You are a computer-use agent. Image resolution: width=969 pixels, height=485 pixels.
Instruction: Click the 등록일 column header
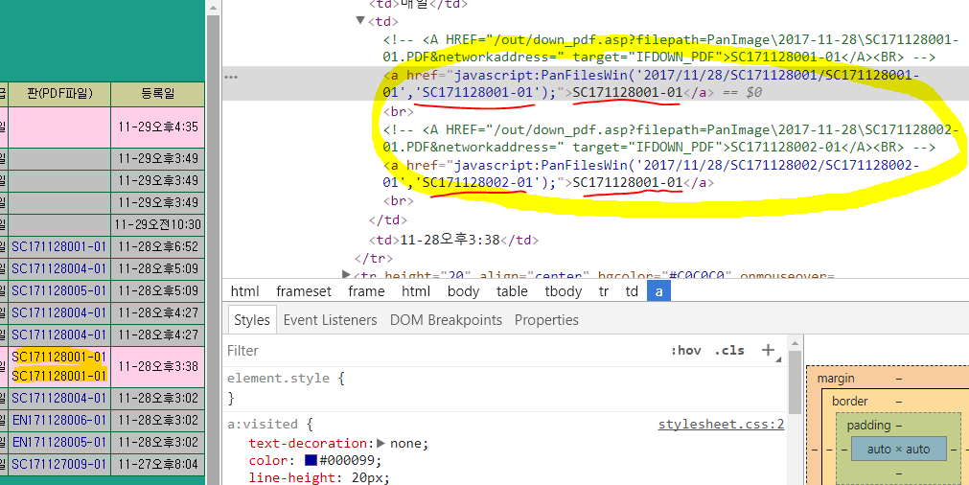[157, 93]
